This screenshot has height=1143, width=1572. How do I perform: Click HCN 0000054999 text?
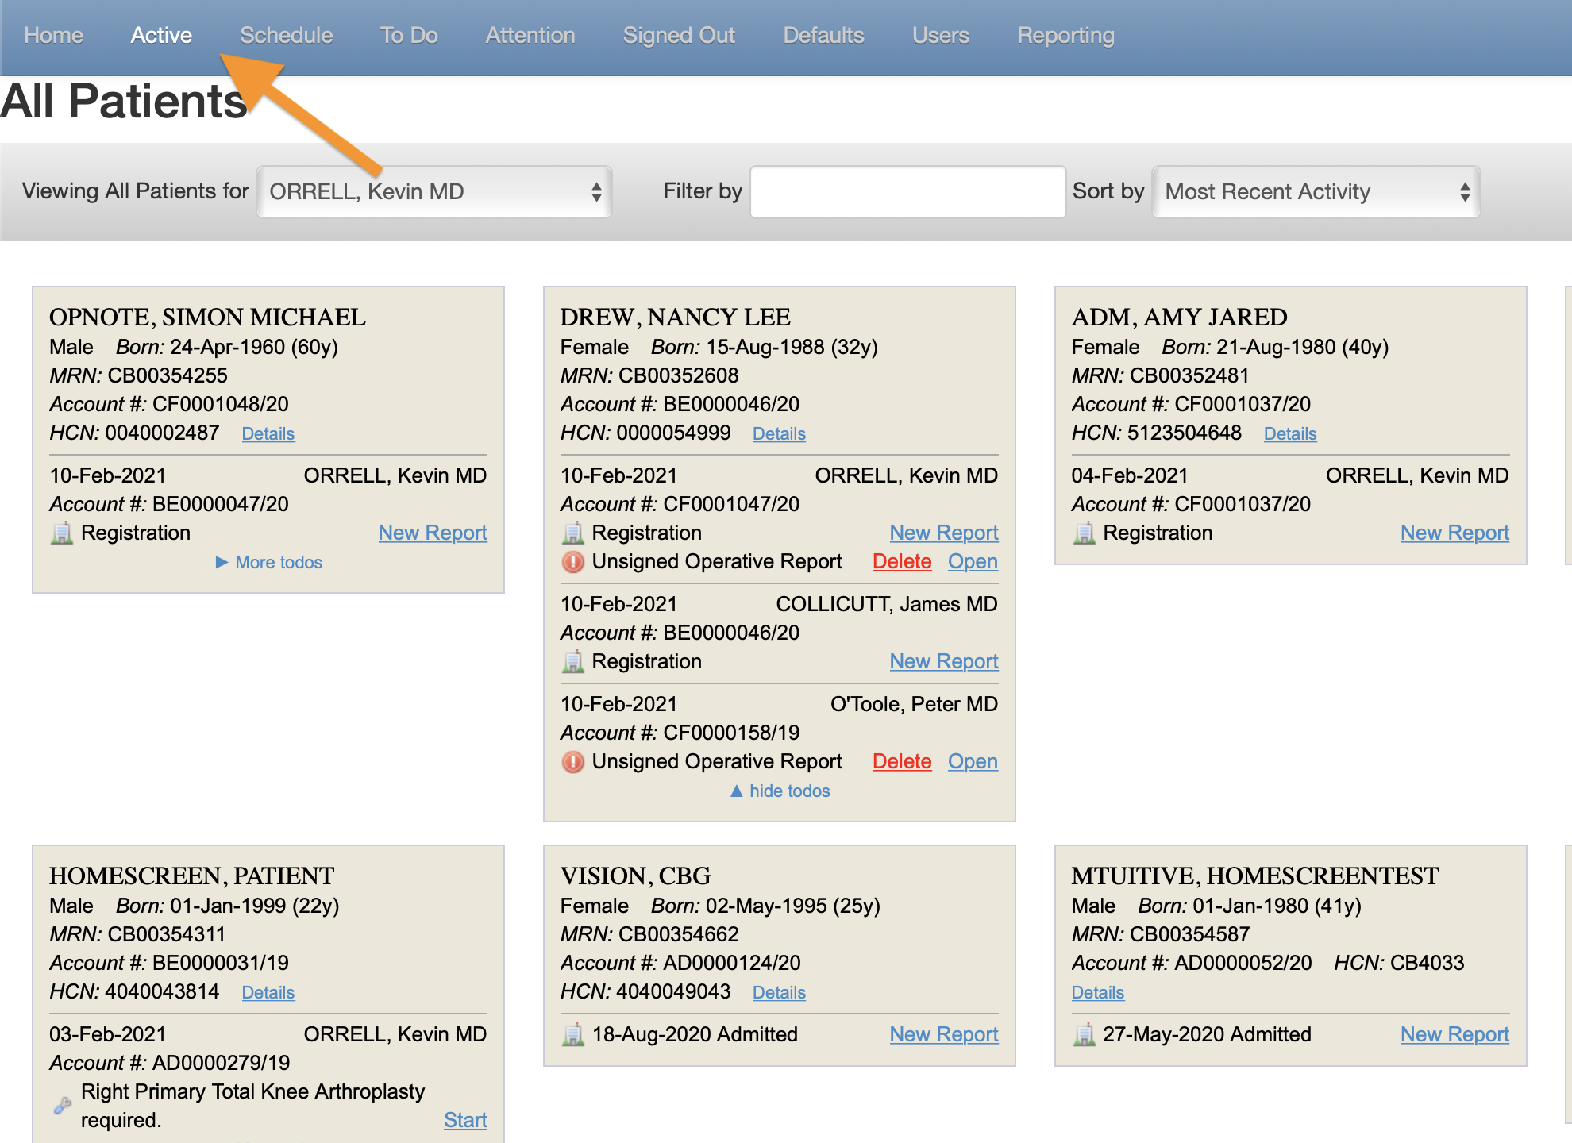click(645, 433)
